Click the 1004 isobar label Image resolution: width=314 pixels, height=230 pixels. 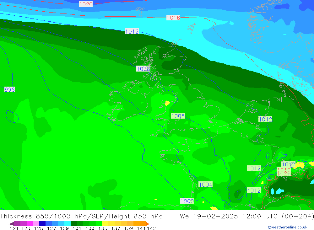(206, 185)
